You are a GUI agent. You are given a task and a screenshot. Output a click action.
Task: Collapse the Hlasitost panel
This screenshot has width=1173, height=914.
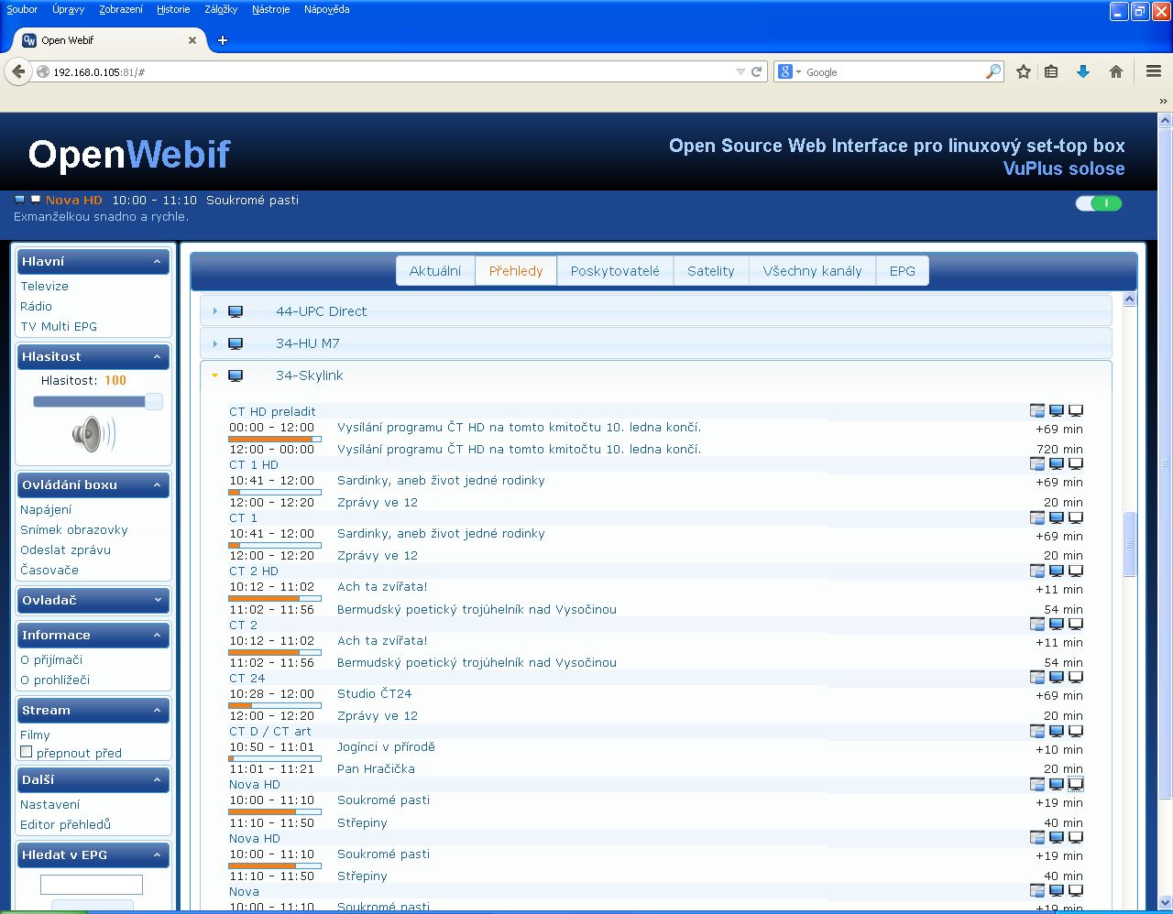click(x=157, y=357)
